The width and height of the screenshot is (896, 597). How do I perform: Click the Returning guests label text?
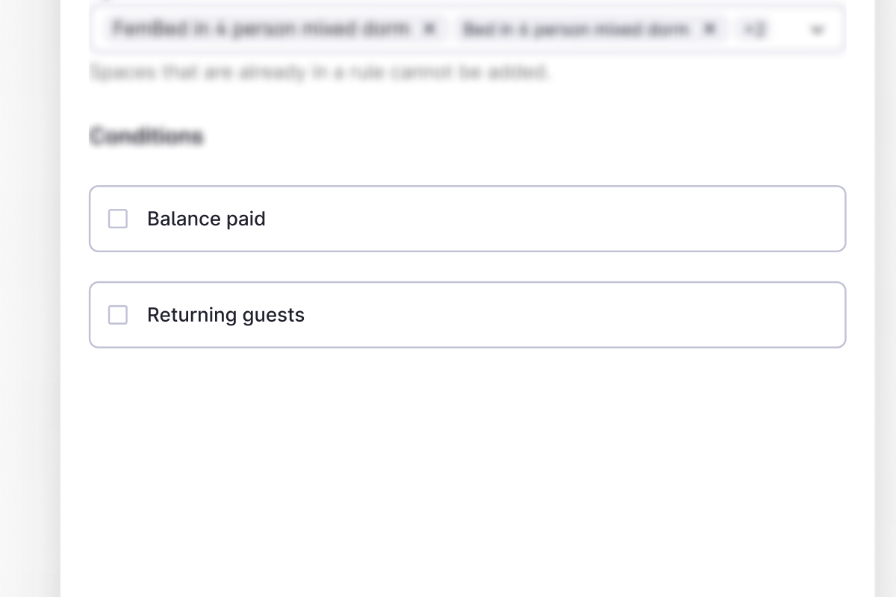(x=225, y=315)
